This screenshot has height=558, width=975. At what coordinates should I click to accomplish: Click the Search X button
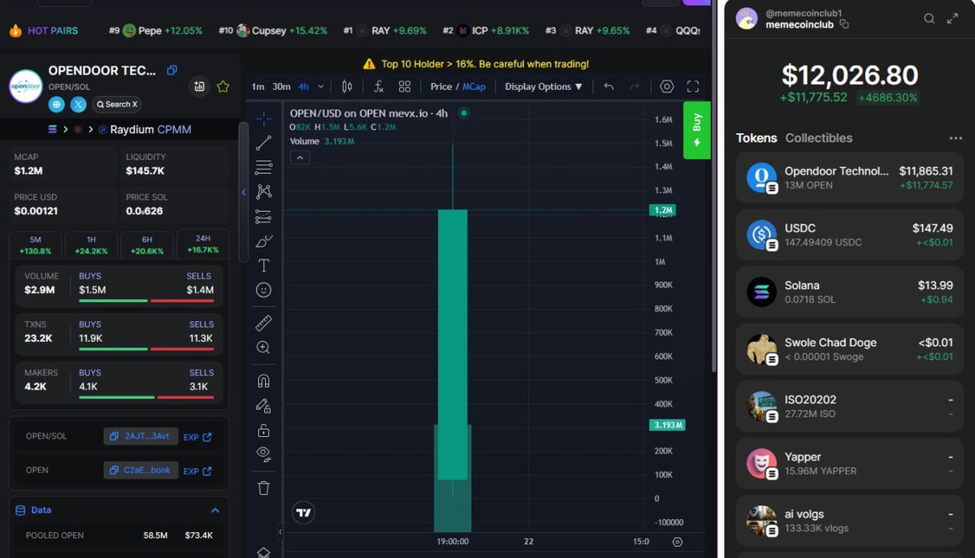pyautogui.click(x=117, y=104)
